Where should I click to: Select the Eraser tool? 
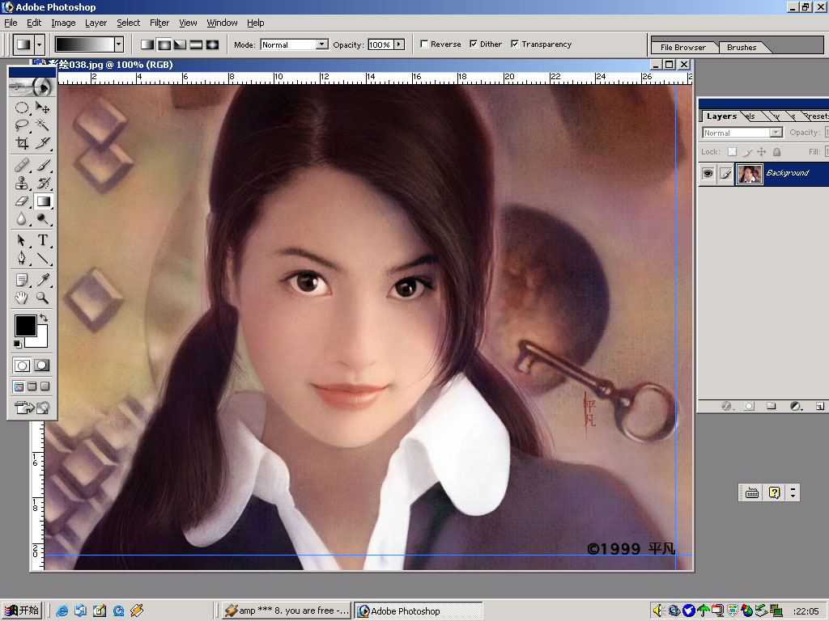[22, 201]
